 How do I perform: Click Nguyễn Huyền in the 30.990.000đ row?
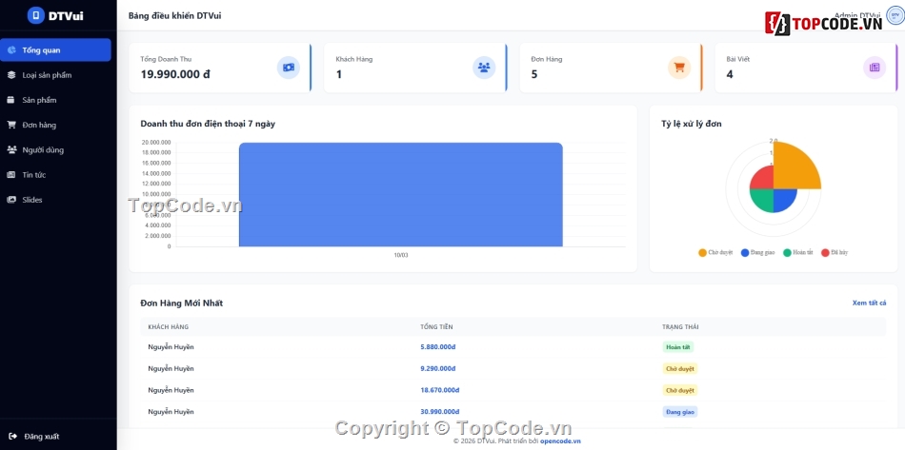[x=171, y=411]
